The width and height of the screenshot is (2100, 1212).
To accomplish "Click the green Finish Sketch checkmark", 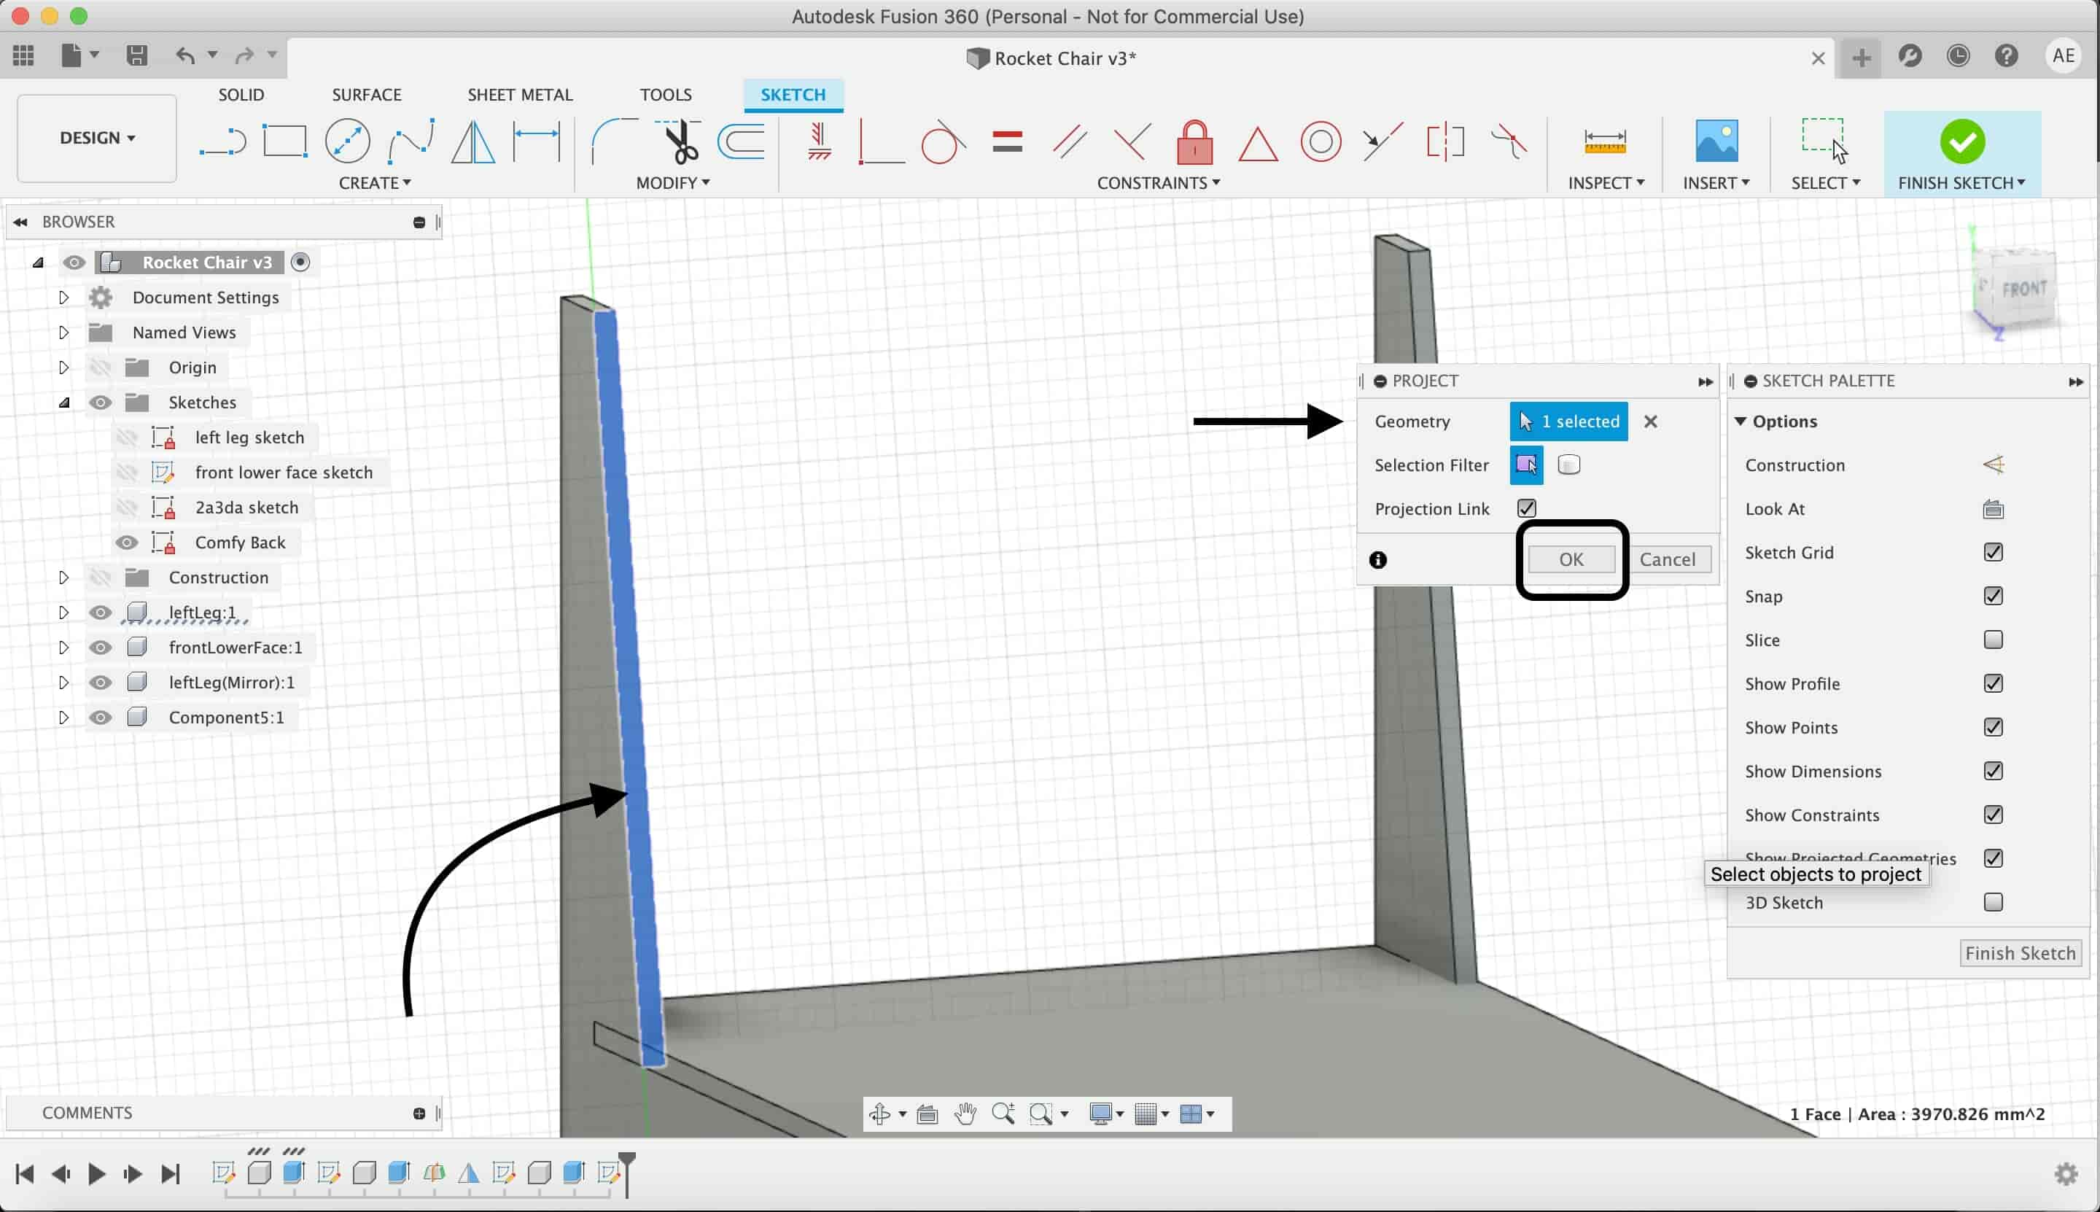I will (1962, 141).
